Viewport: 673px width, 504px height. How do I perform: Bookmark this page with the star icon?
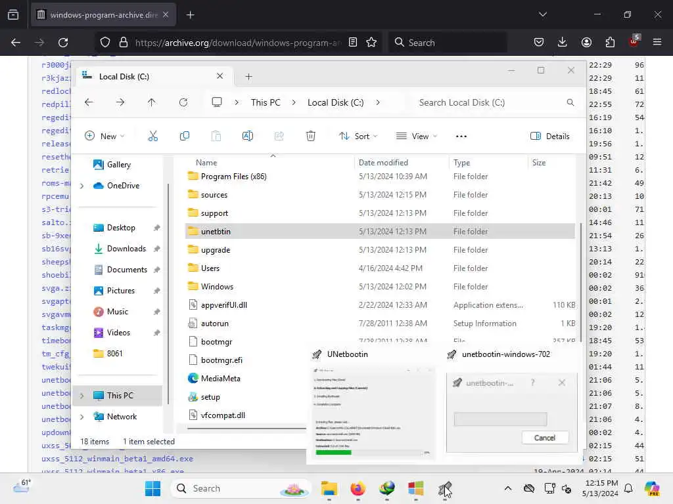371,43
